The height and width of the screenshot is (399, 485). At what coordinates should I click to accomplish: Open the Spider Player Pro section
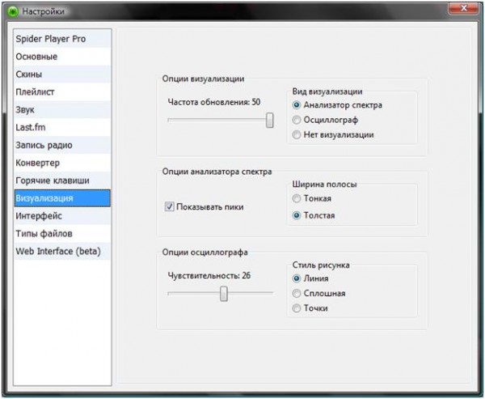point(62,39)
